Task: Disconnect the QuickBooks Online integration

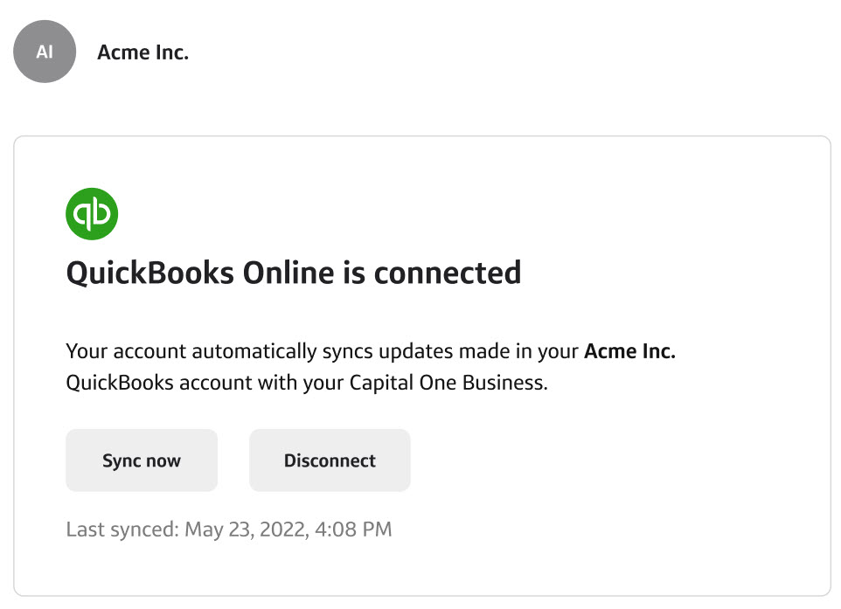Action: coord(330,460)
